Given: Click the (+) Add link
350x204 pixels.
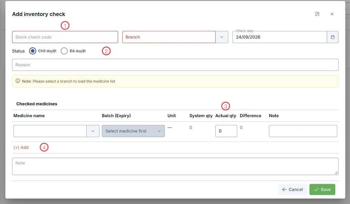Looking at the screenshot, I should (x=21, y=148).
